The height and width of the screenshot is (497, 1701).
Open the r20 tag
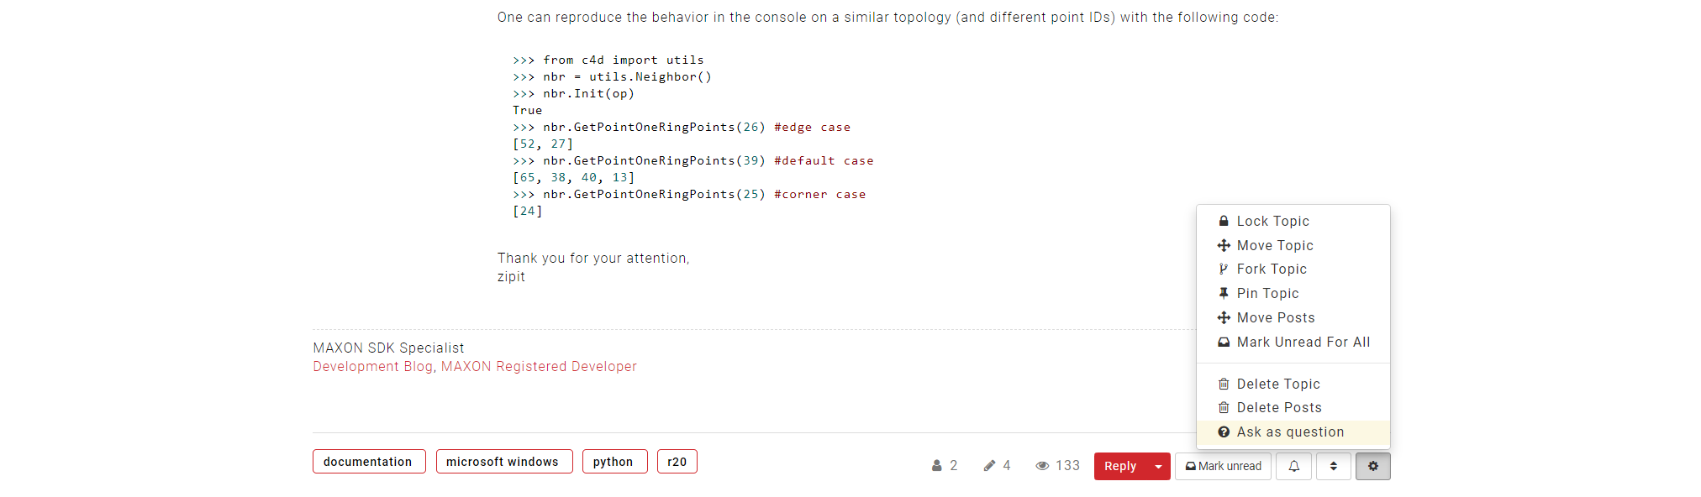click(677, 462)
